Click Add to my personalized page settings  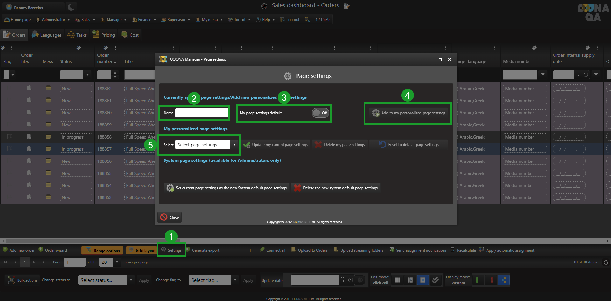tap(409, 113)
